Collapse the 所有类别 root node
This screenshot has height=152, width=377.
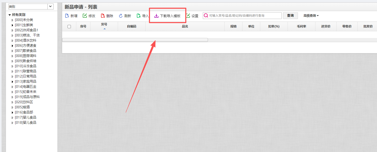coord(10,15)
